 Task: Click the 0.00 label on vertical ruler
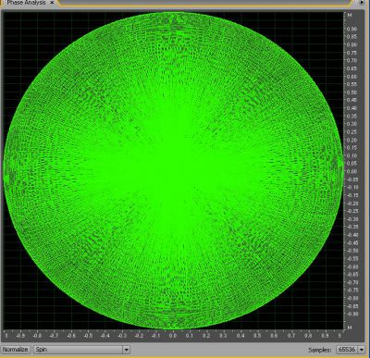pyautogui.click(x=352, y=171)
